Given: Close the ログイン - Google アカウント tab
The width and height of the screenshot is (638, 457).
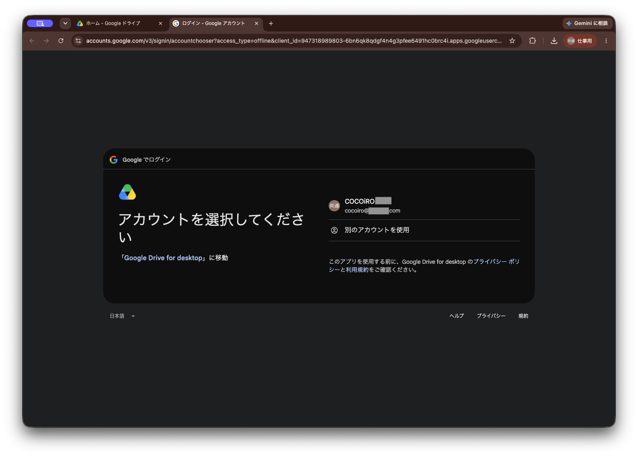Looking at the screenshot, I should pyautogui.click(x=256, y=23).
